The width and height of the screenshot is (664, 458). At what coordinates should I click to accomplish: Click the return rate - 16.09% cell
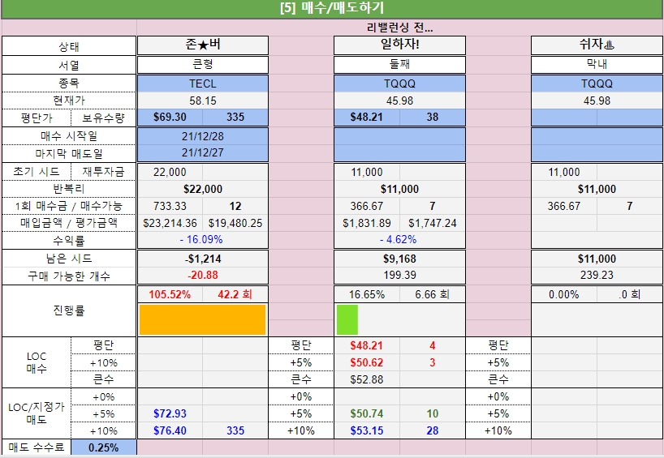tap(203, 240)
